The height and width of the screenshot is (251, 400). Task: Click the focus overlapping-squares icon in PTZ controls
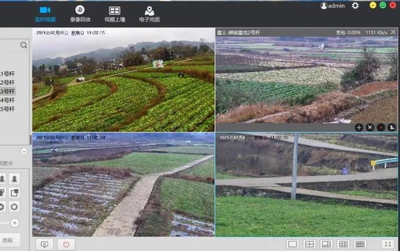[14, 193]
